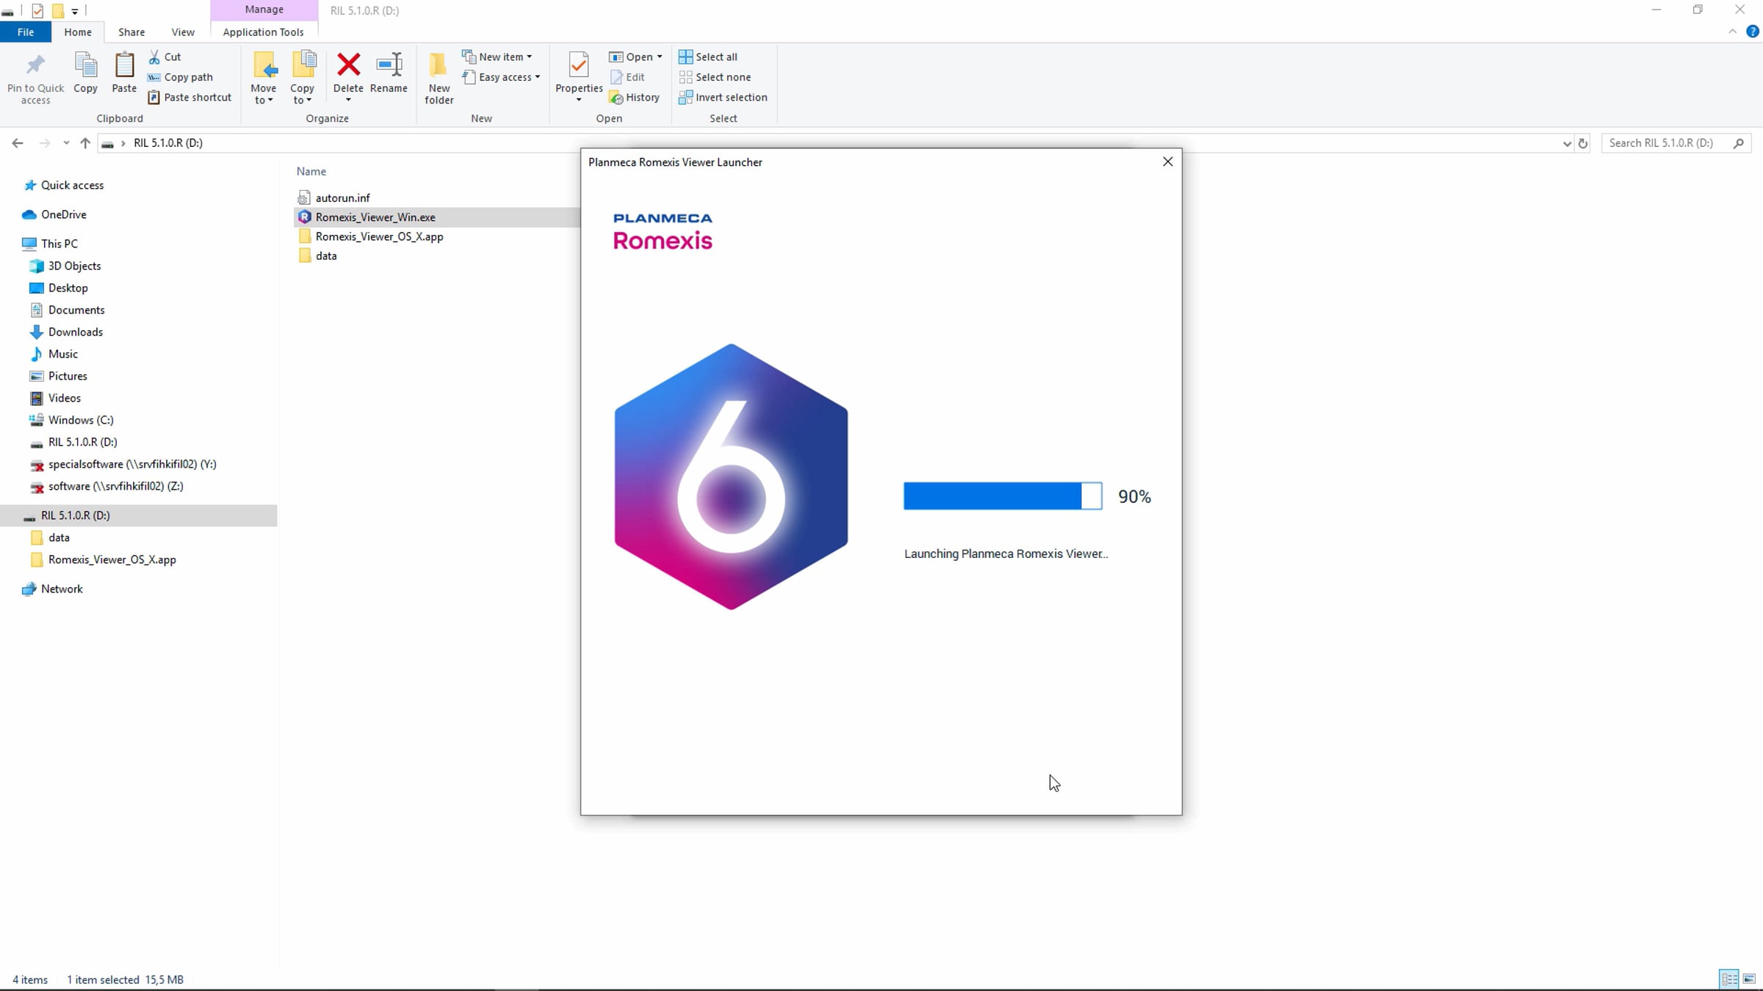Viewport: 1763px width, 991px height.
Task: Rename the selected file
Action: (389, 73)
